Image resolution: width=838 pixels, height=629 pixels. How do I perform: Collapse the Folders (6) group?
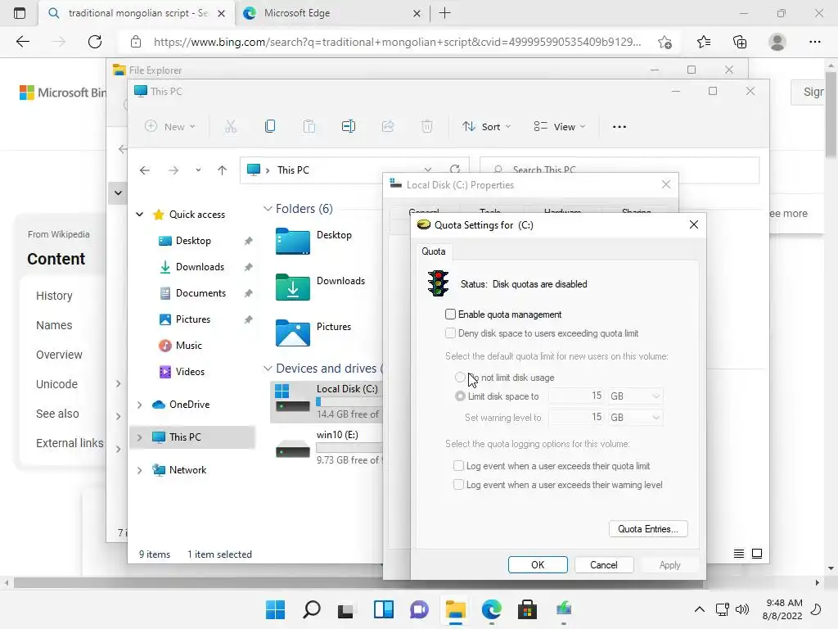(x=268, y=209)
